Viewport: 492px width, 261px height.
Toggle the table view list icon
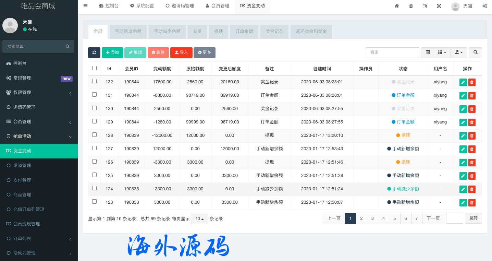point(428,52)
